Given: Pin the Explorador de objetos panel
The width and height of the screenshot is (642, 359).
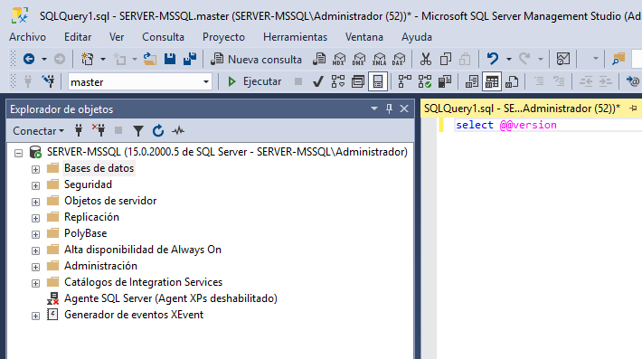Looking at the screenshot, I should click(389, 109).
